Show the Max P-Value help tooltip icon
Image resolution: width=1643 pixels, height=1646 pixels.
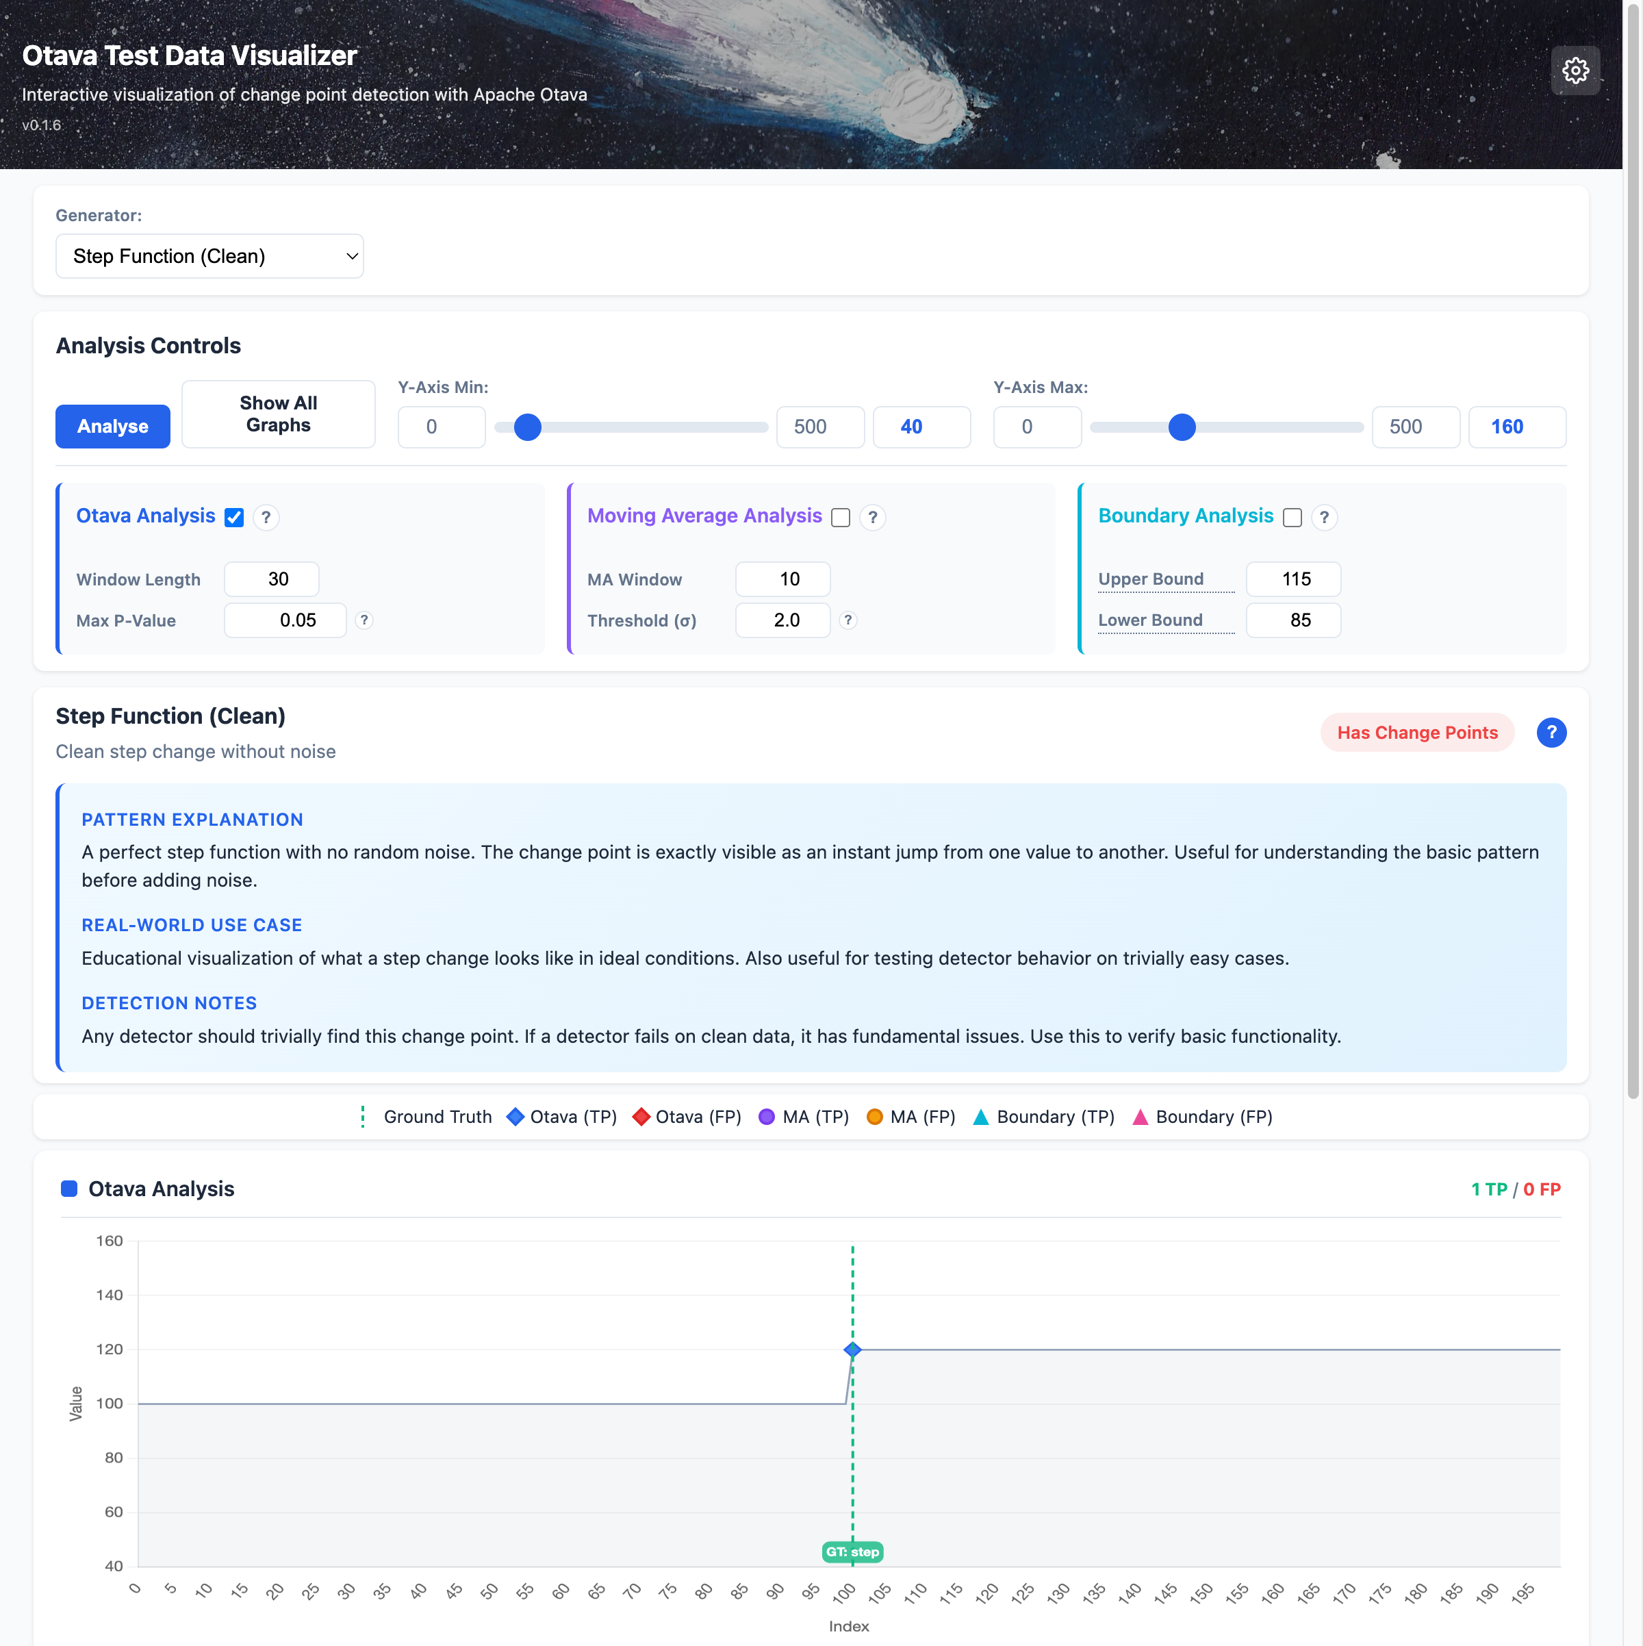coord(364,620)
